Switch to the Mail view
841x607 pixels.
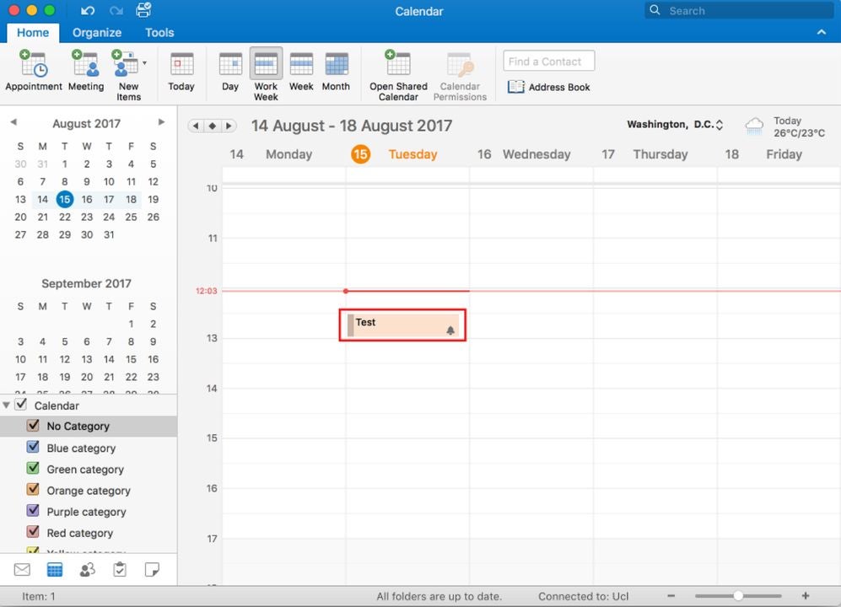22,569
